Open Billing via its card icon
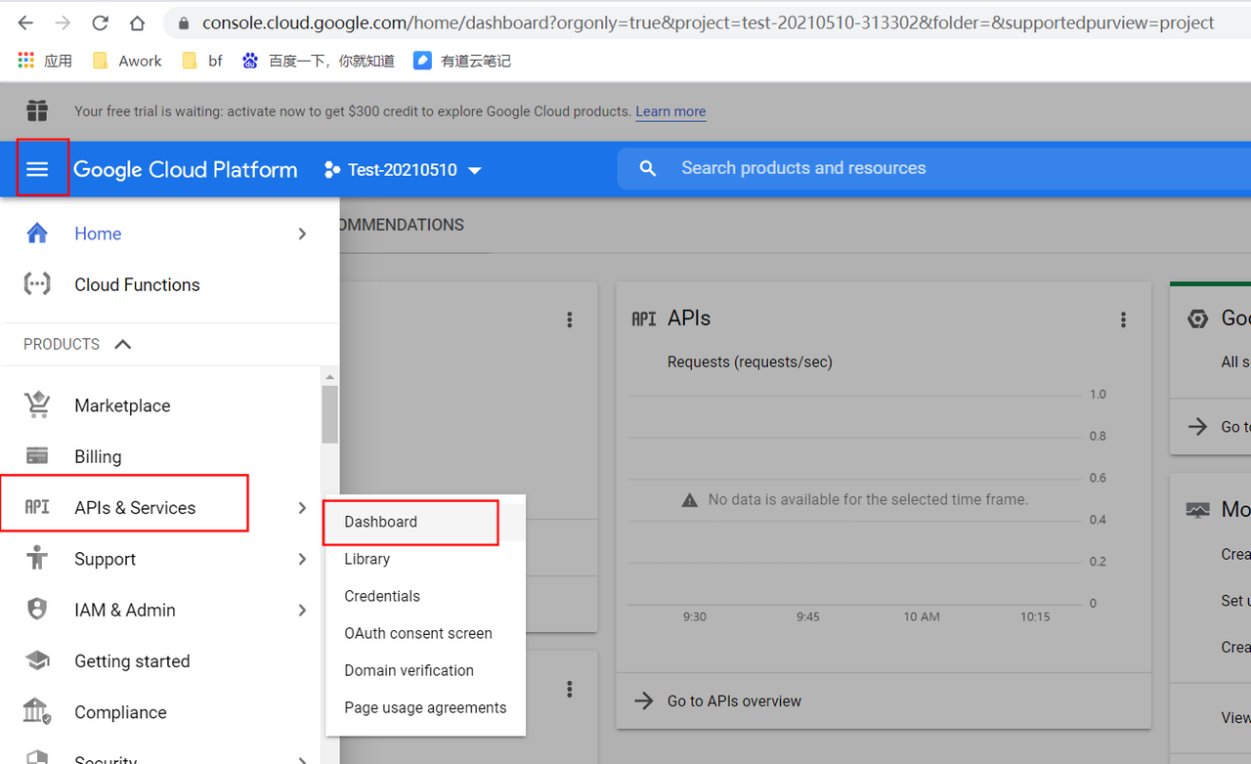Image resolution: width=1251 pixels, height=764 pixels. (x=36, y=455)
